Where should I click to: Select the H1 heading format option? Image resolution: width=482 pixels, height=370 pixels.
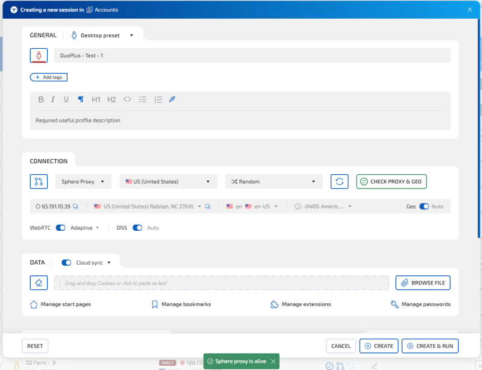pyautogui.click(x=96, y=99)
